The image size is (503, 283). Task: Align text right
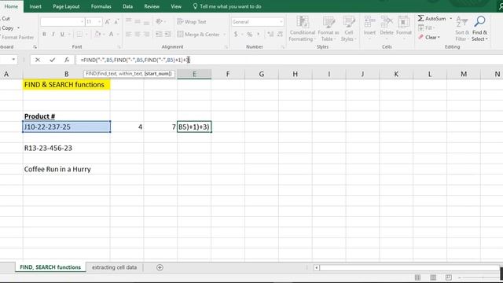pos(146,34)
